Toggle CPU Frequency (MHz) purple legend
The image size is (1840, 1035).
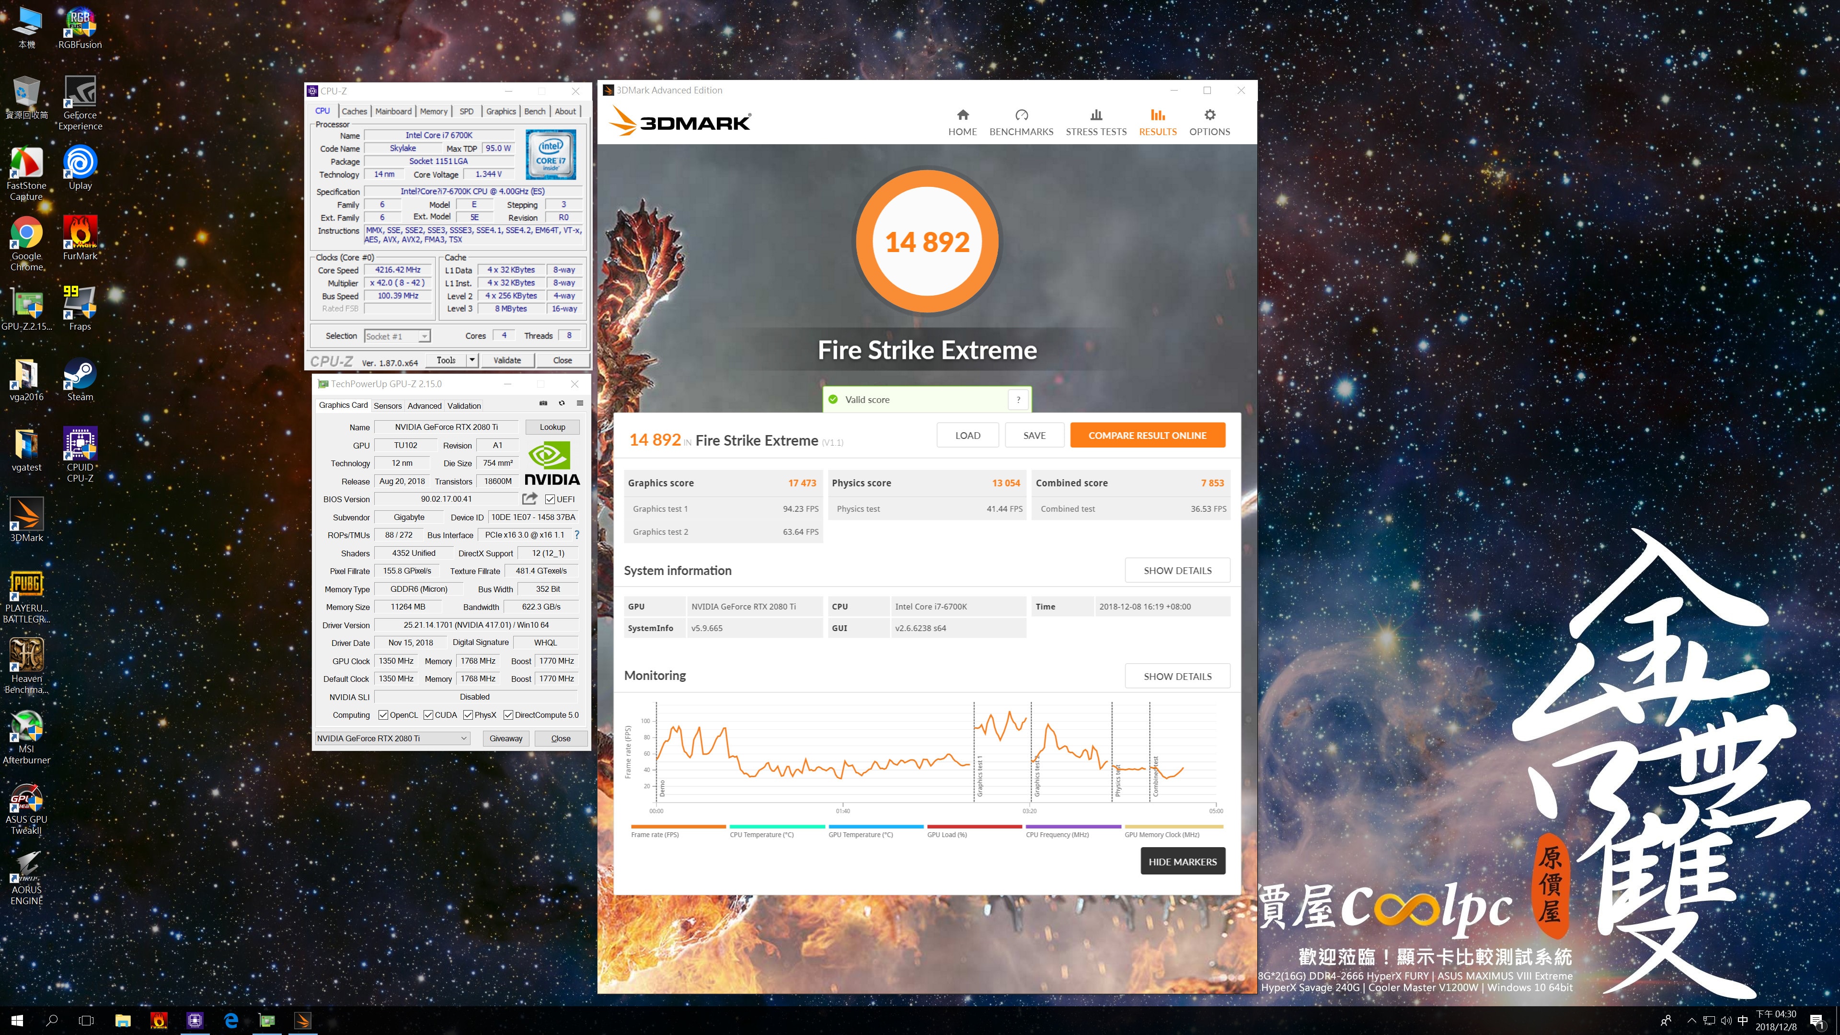pyautogui.click(x=1073, y=831)
